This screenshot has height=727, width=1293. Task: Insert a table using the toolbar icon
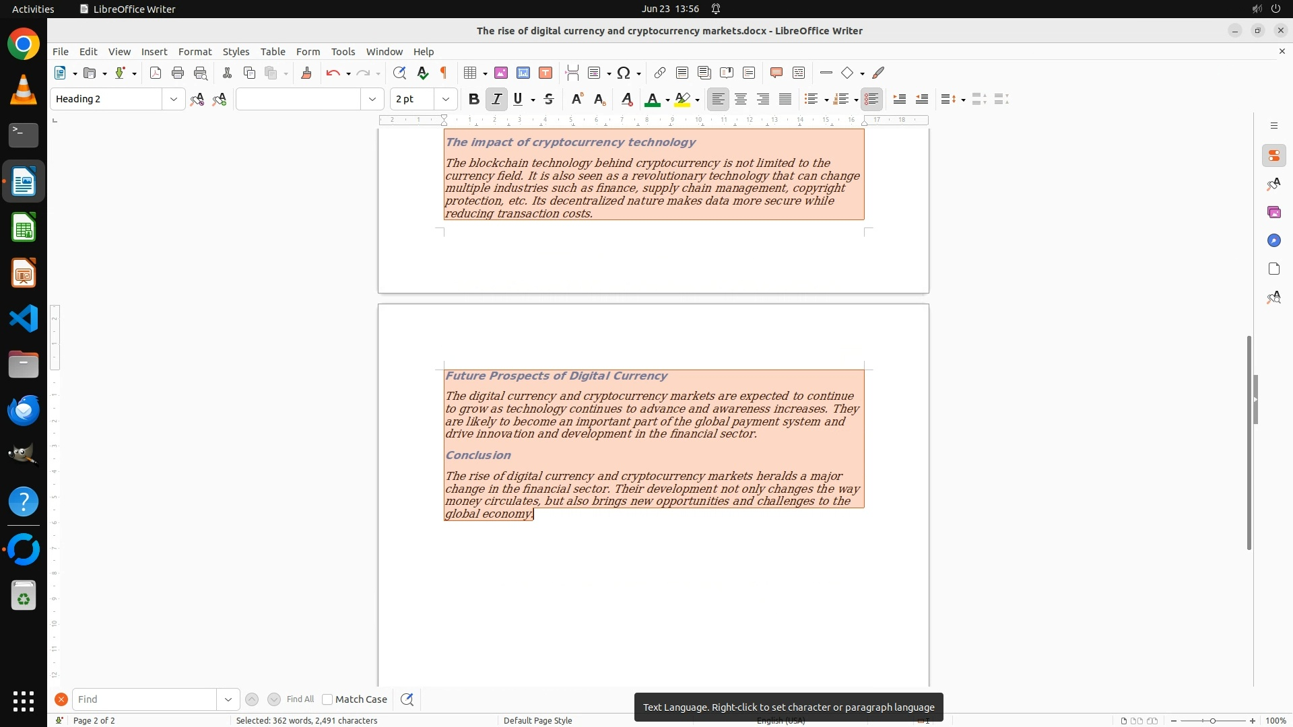(471, 73)
